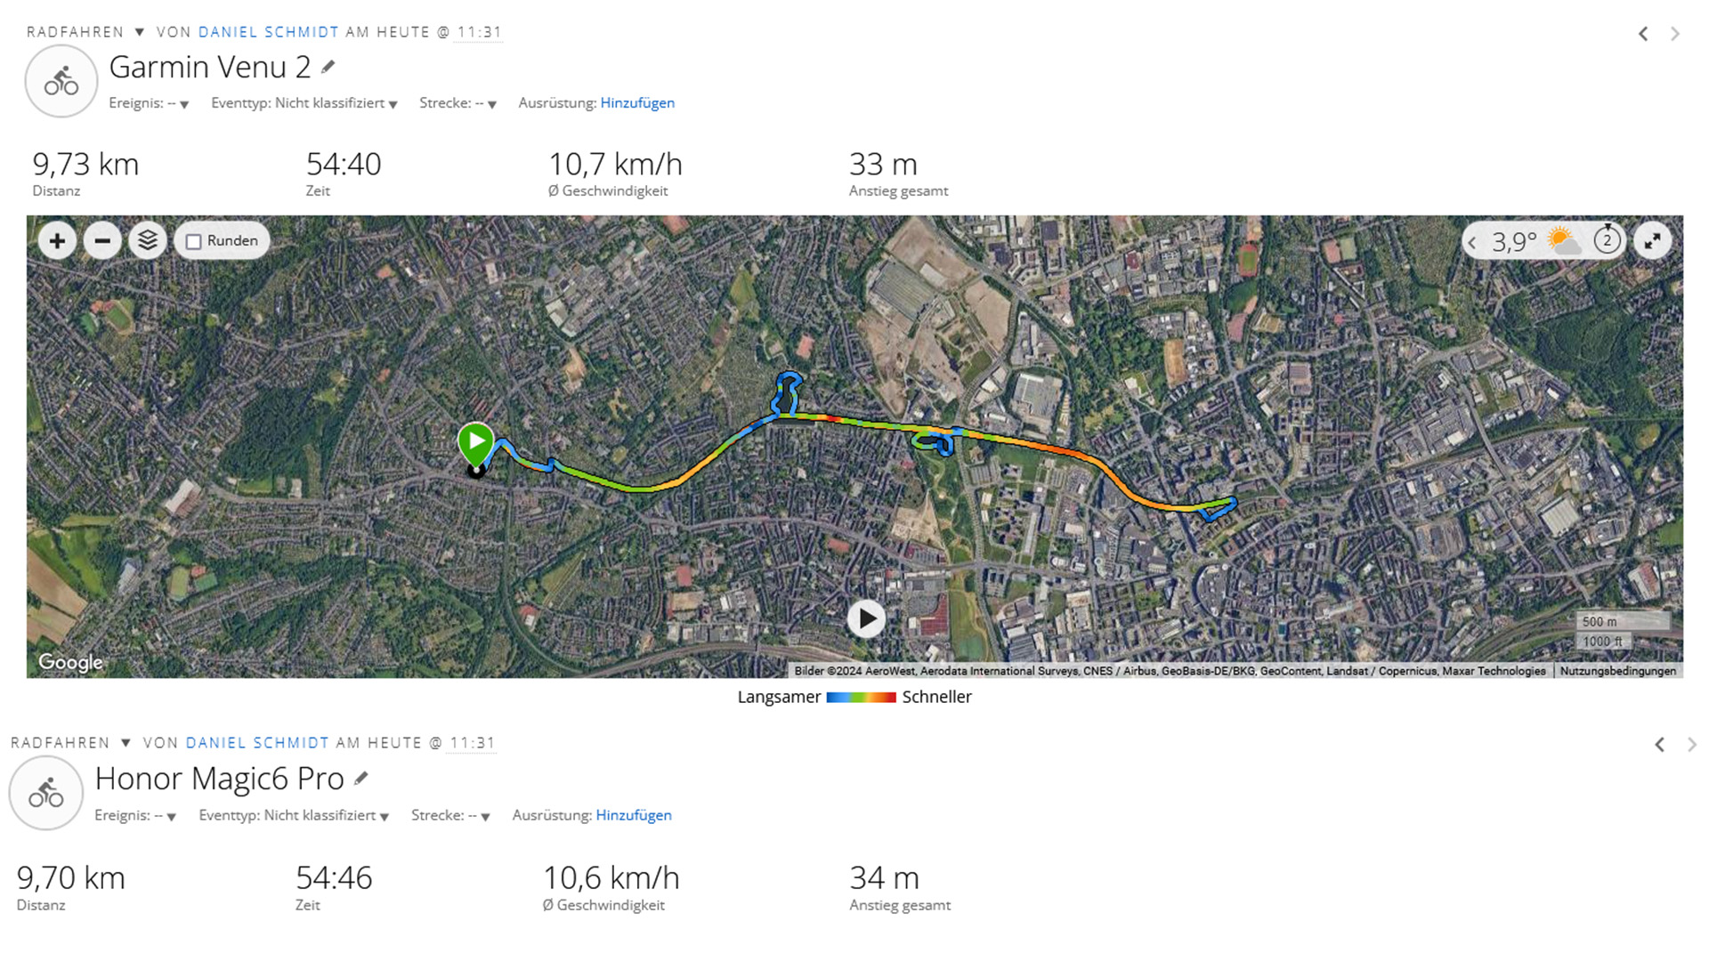Open the Nutzungsbedingungen link on the map

point(1617,671)
